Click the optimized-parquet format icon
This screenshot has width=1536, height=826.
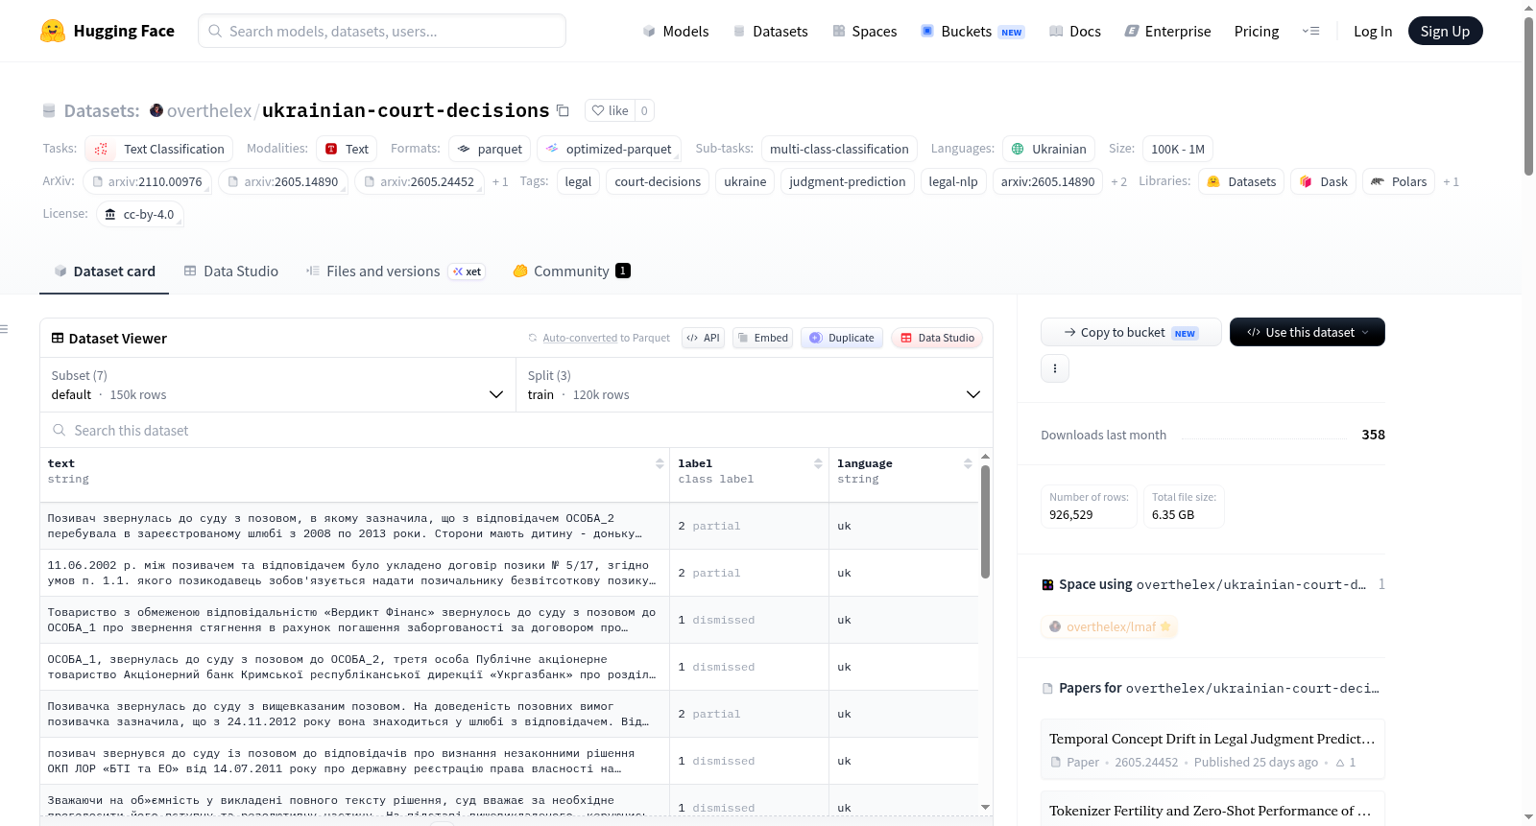(552, 149)
